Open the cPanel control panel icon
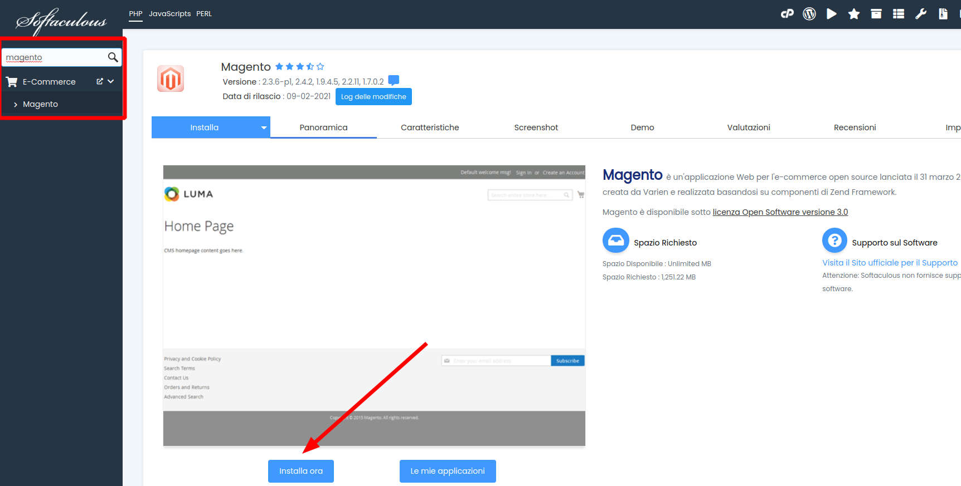The width and height of the screenshot is (961, 486). point(787,14)
